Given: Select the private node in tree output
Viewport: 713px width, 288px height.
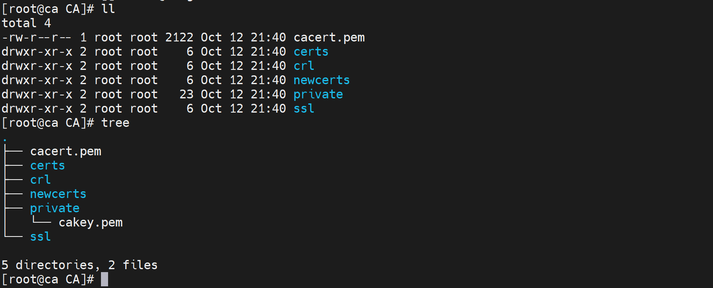Looking at the screenshot, I should click(55, 208).
